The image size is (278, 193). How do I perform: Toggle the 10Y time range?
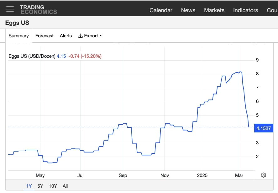click(53, 186)
